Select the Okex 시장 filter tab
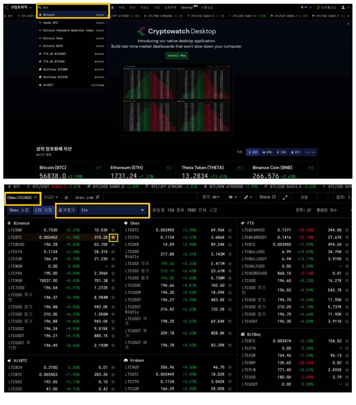The height and width of the screenshot is (405, 356). click(19, 210)
